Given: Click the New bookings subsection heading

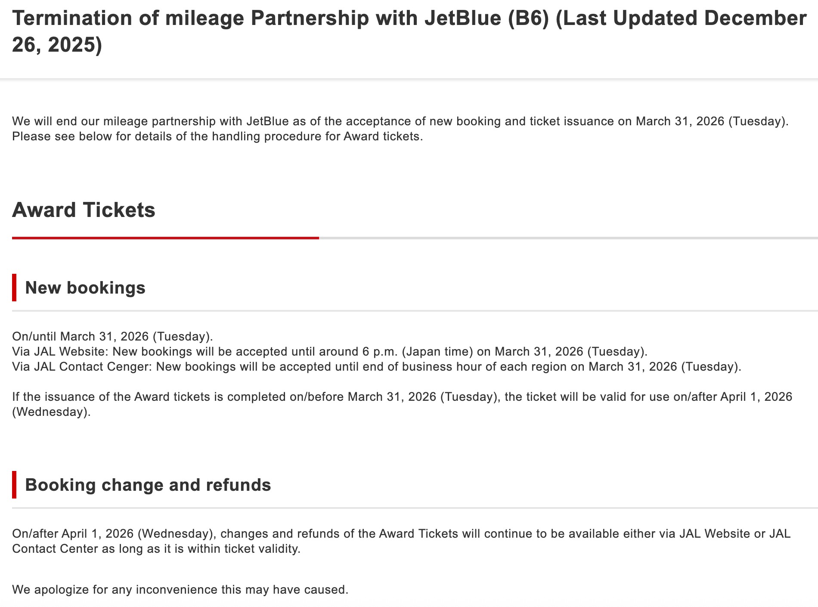Looking at the screenshot, I should [85, 288].
